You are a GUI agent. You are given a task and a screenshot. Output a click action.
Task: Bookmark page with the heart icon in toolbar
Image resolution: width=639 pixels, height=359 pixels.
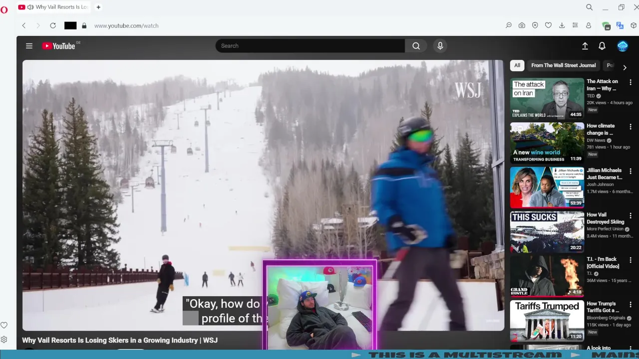click(x=548, y=25)
